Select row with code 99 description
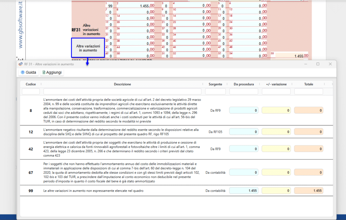Viewport: 346px width, 220px height. (93, 191)
